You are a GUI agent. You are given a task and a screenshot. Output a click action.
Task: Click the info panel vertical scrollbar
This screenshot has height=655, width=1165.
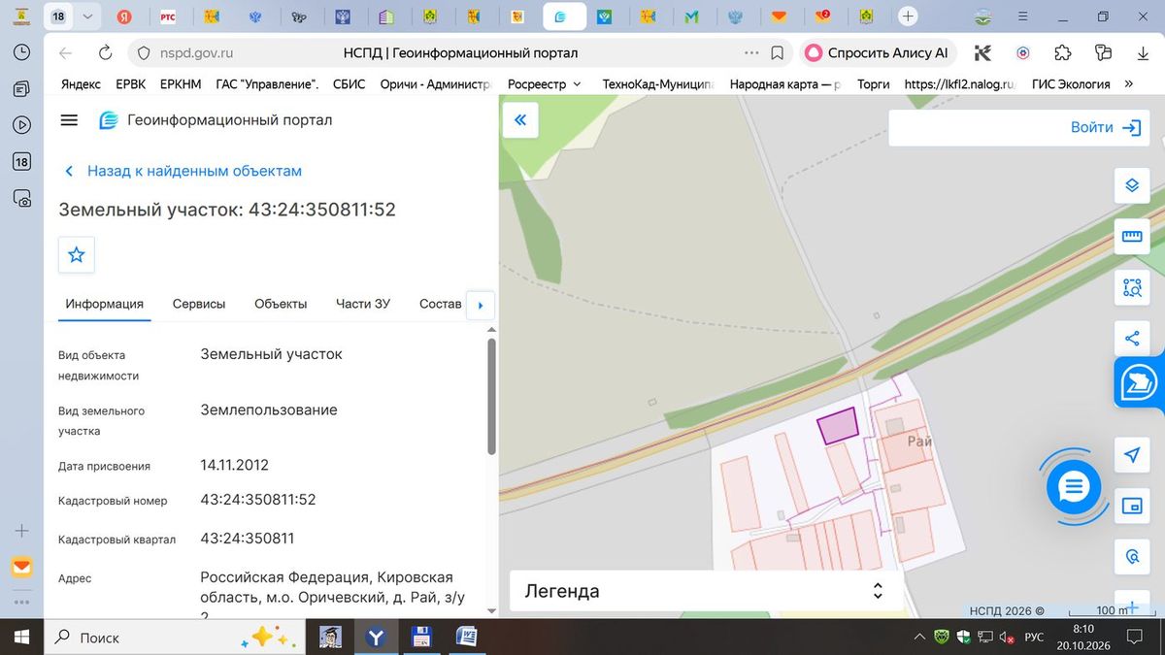coord(491,396)
